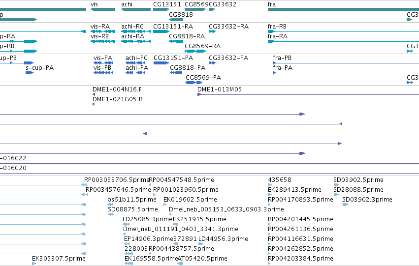
Task: Select the AT05420.5prime EST
Action: (180, 264)
